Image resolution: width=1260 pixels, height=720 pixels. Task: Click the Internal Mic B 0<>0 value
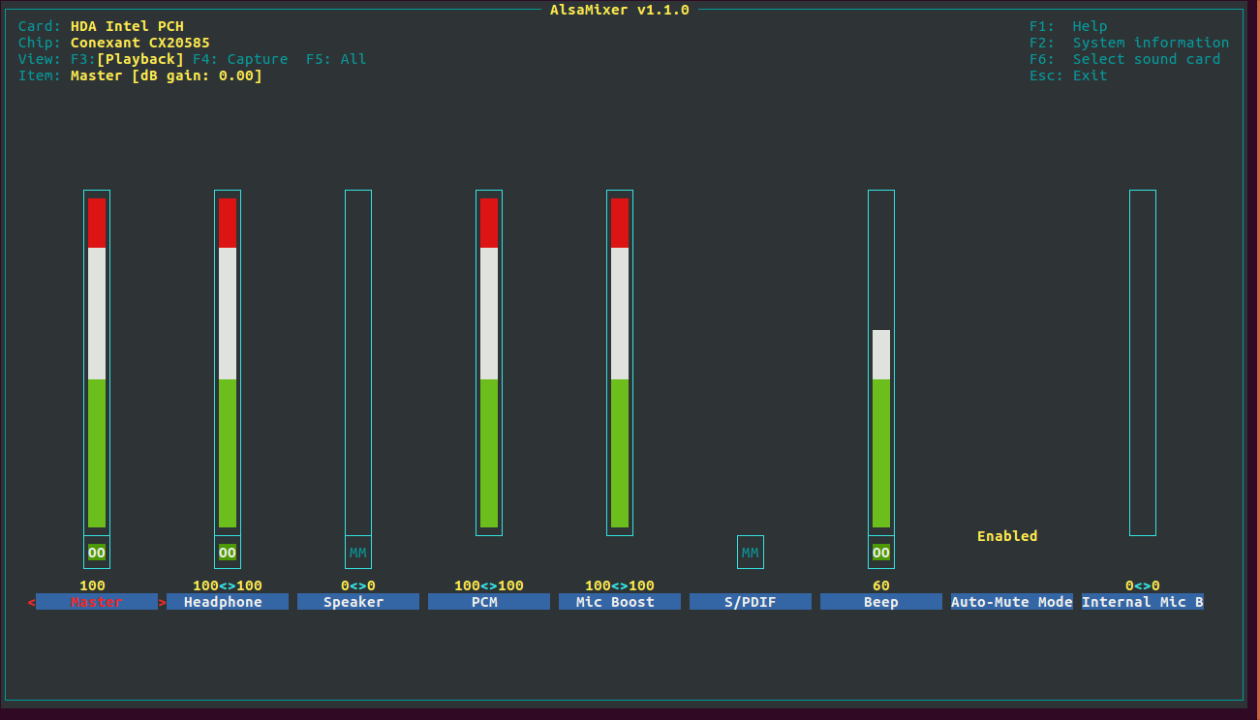click(1143, 585)
